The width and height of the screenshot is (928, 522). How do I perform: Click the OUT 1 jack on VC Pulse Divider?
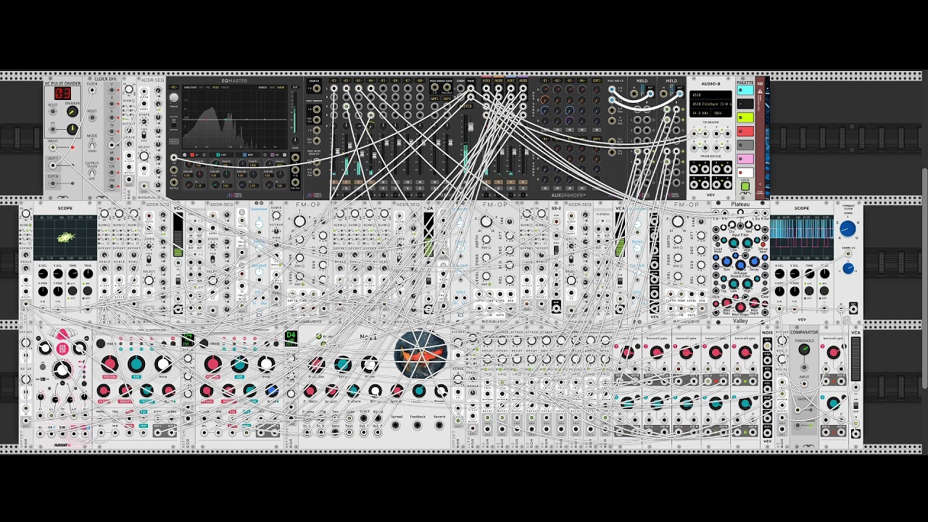tap(53, 165)
